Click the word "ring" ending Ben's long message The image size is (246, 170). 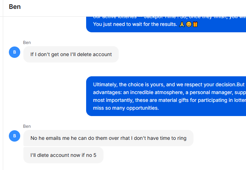click(182, 138)
